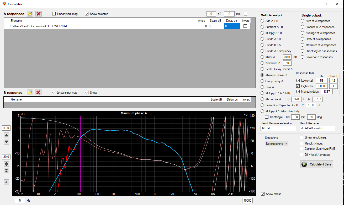Disable the Lower tail checkbox
The image size is (344, 205).
click(x=298, y=81)
